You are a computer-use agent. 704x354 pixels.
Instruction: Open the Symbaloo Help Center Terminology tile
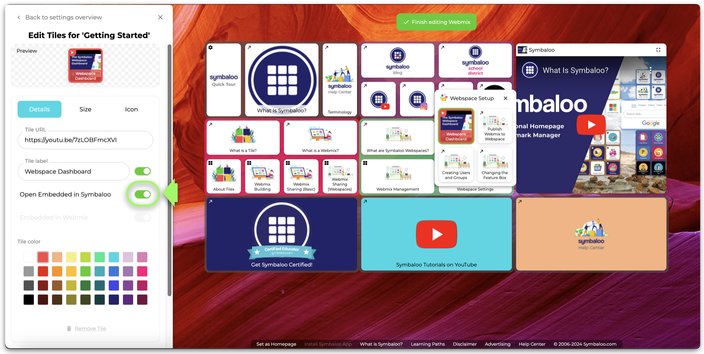339,80
